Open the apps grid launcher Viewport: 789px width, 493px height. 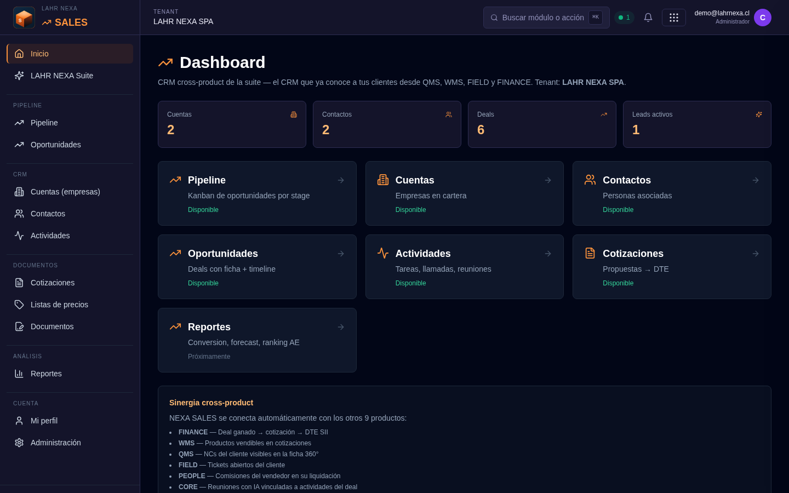pyautogui.click(x=674, y=18)
